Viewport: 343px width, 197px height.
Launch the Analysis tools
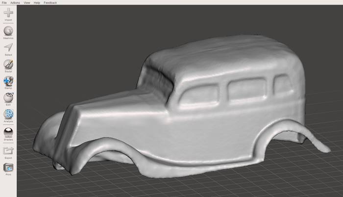8,114
